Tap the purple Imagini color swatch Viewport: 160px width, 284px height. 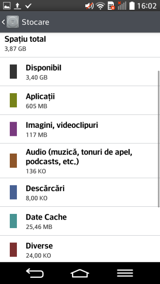point(13,129)
